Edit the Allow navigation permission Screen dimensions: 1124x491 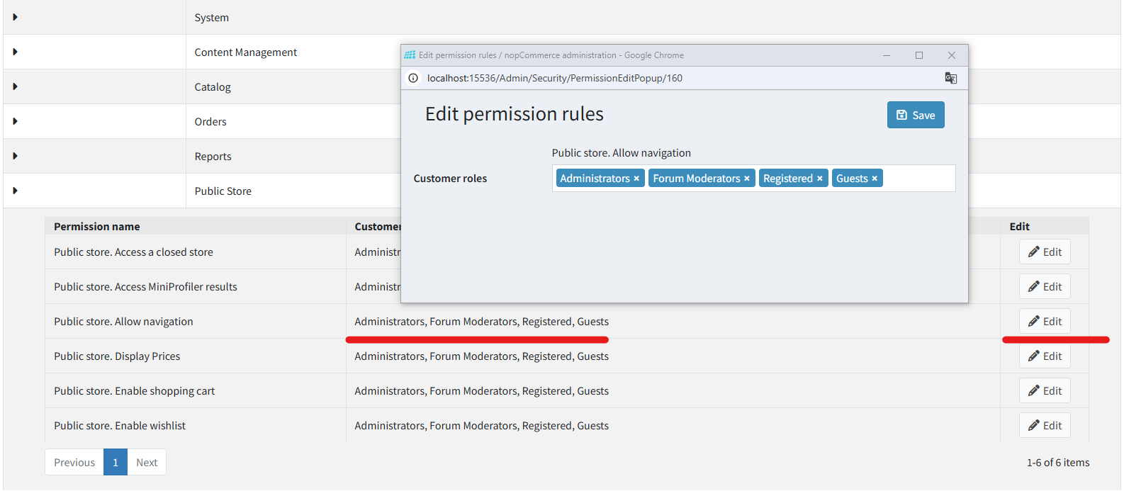point(1044,322)
